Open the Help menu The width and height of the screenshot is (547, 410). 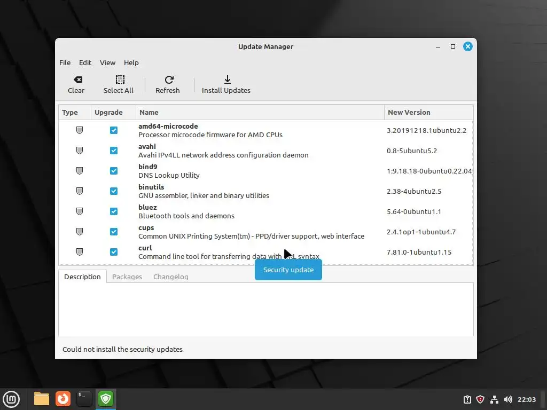(131, 63)
